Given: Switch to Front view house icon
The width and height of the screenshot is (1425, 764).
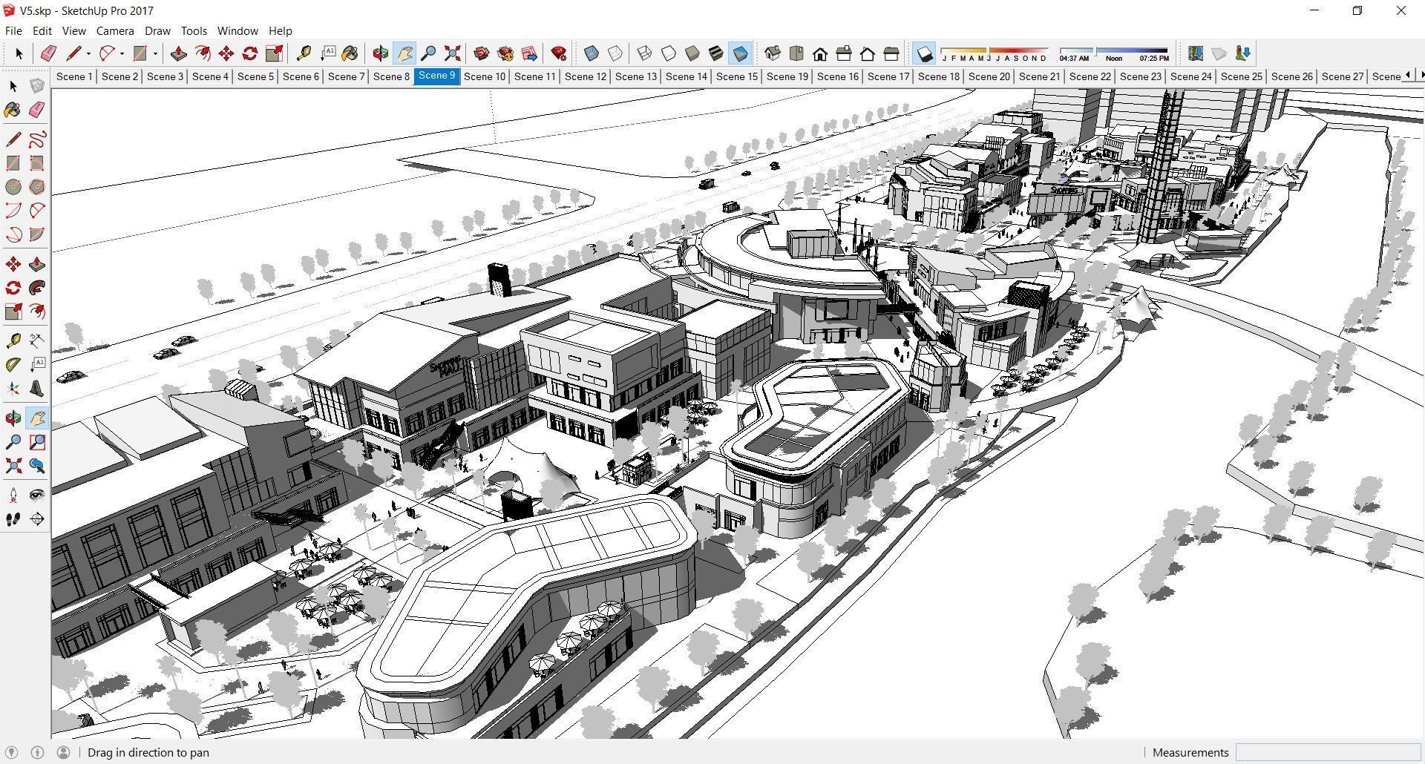Looking at the screenshot, I should tap(820, 53).
